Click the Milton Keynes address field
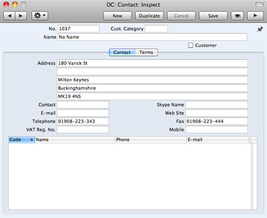 (152, 80)
